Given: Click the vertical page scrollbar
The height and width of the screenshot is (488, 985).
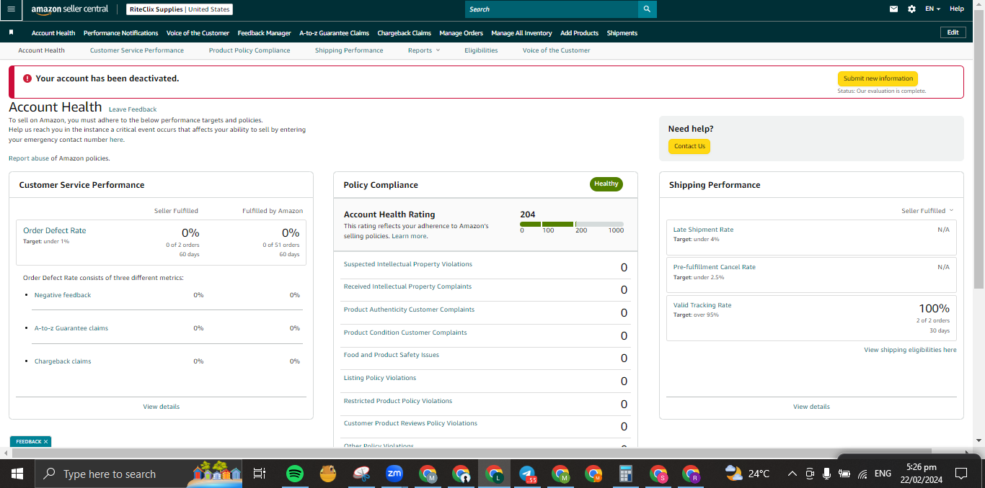Looking at the screenshot, I should (x=979, y=151).
